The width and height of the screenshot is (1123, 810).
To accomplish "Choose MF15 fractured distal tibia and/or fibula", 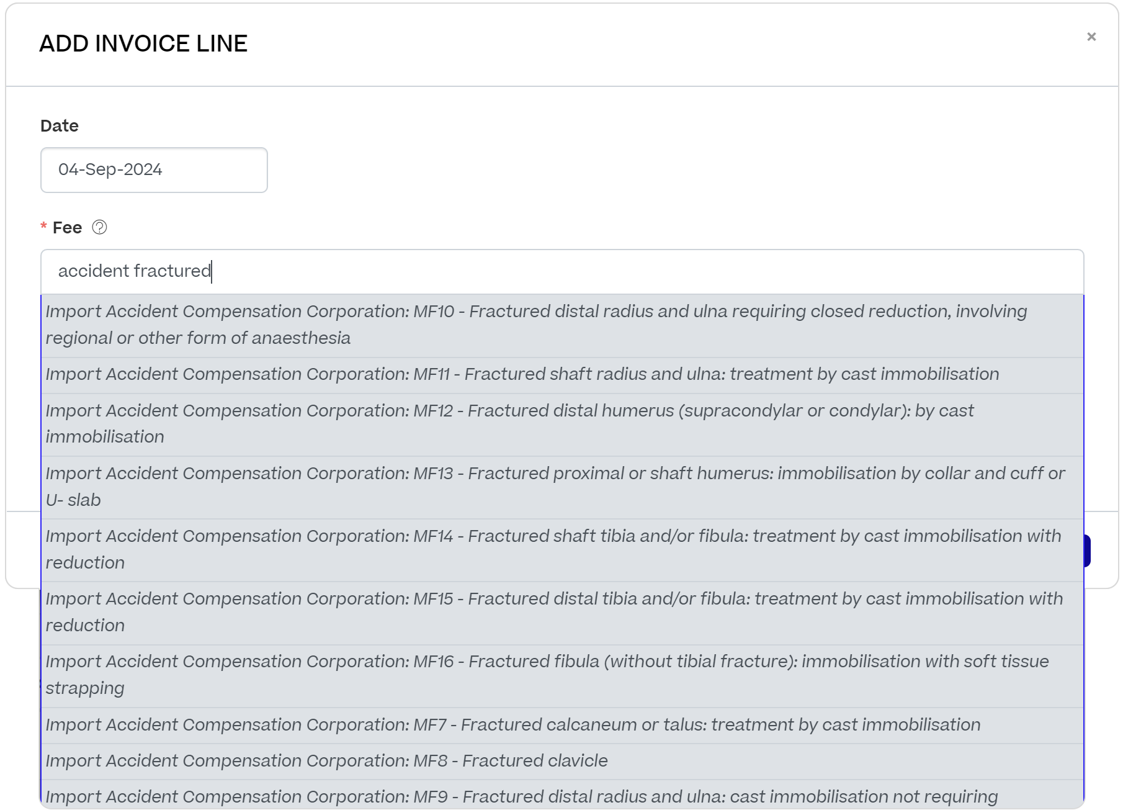I will [x=562, y=613].
